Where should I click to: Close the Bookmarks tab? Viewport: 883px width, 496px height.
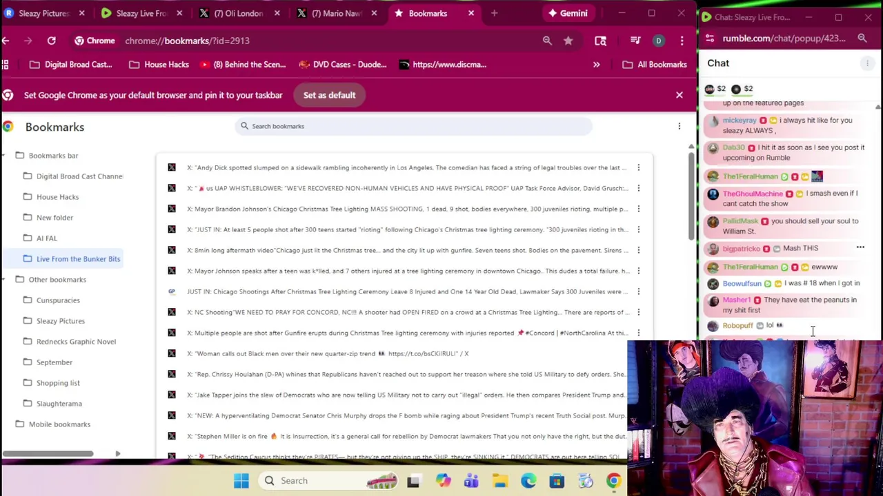point(471,13)
